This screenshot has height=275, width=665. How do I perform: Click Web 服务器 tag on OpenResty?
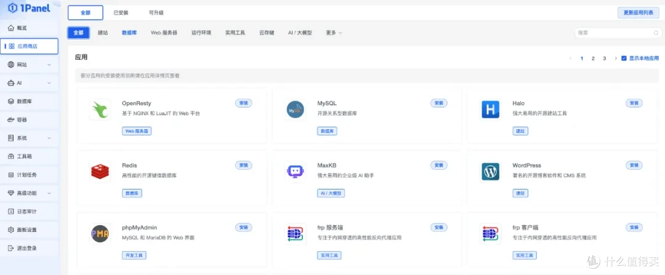137,131
